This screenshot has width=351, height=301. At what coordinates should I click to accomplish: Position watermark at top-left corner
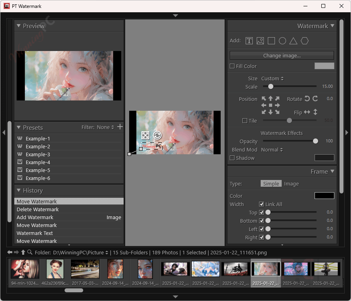click(x=264, y=98)
